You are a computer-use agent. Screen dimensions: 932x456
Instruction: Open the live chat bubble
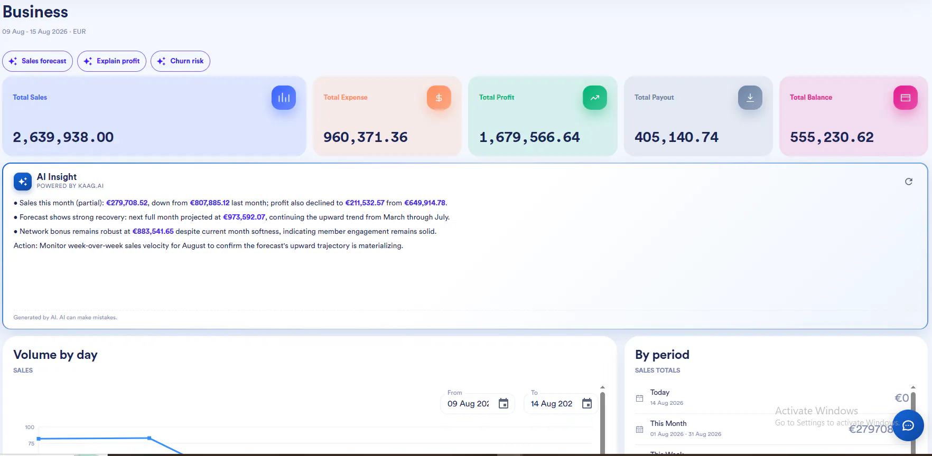pos(908,425)
